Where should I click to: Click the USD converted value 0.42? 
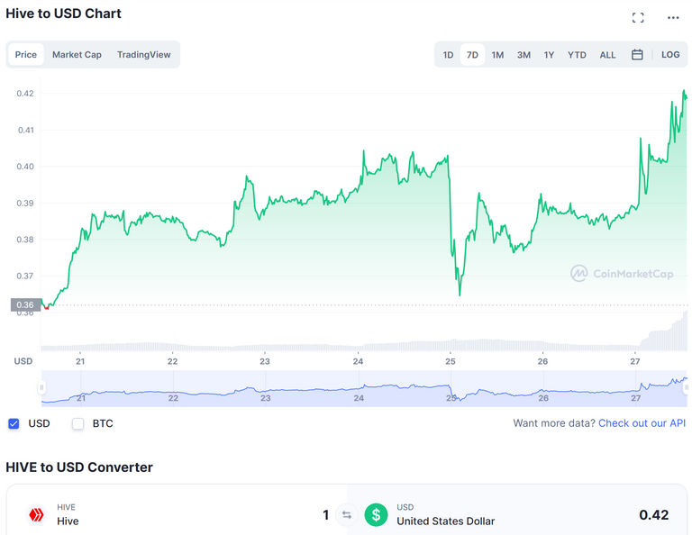[653, 514]
